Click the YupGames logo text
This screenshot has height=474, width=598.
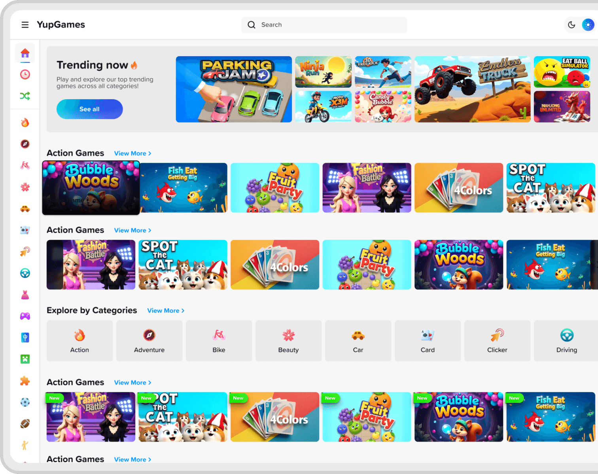[61, 25]
